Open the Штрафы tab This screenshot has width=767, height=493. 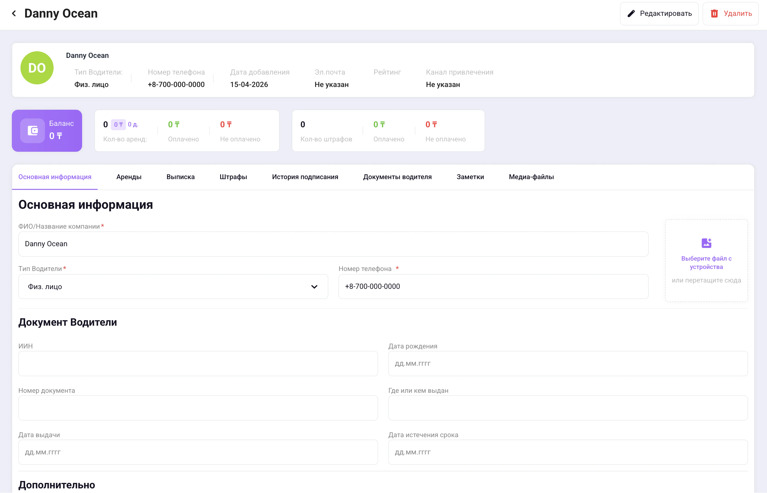233,177
